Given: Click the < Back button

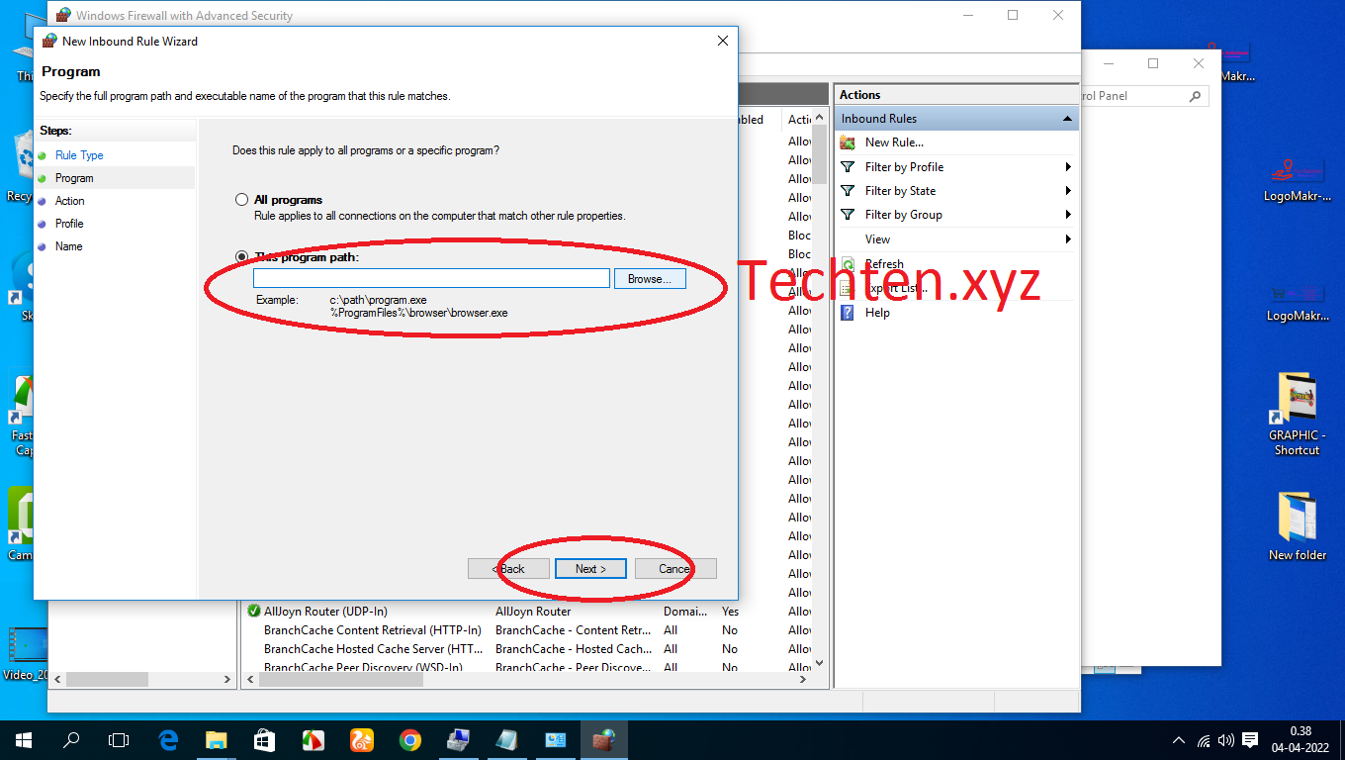Looking at the screenshot, I should 508,569.
